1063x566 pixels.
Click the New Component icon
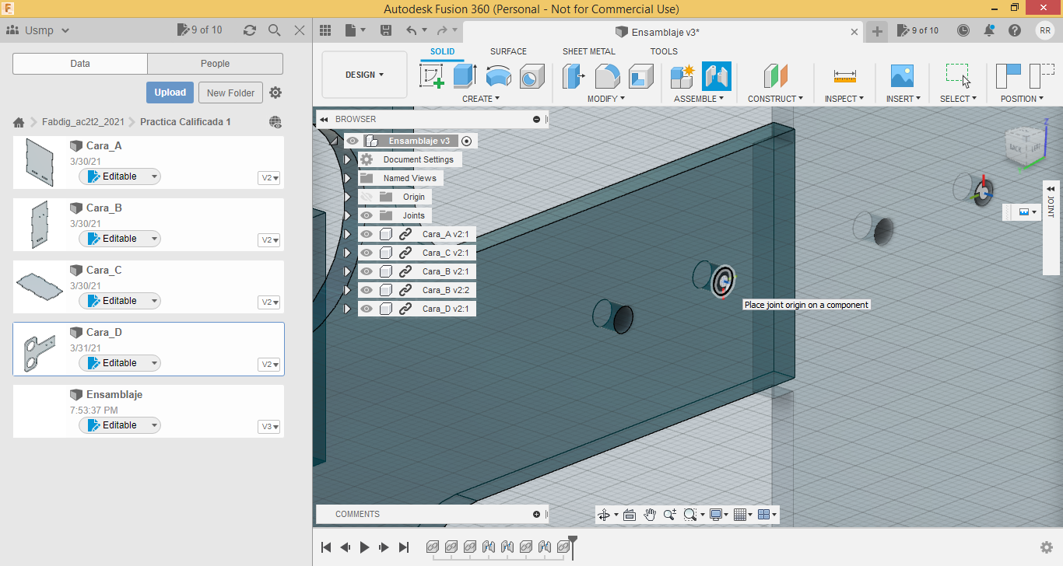(x=682, y=76)
